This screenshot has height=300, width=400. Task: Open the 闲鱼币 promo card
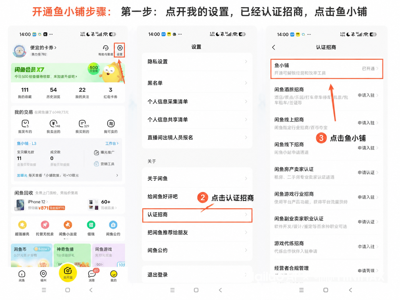pyautogui.click(x=32, y=255)
